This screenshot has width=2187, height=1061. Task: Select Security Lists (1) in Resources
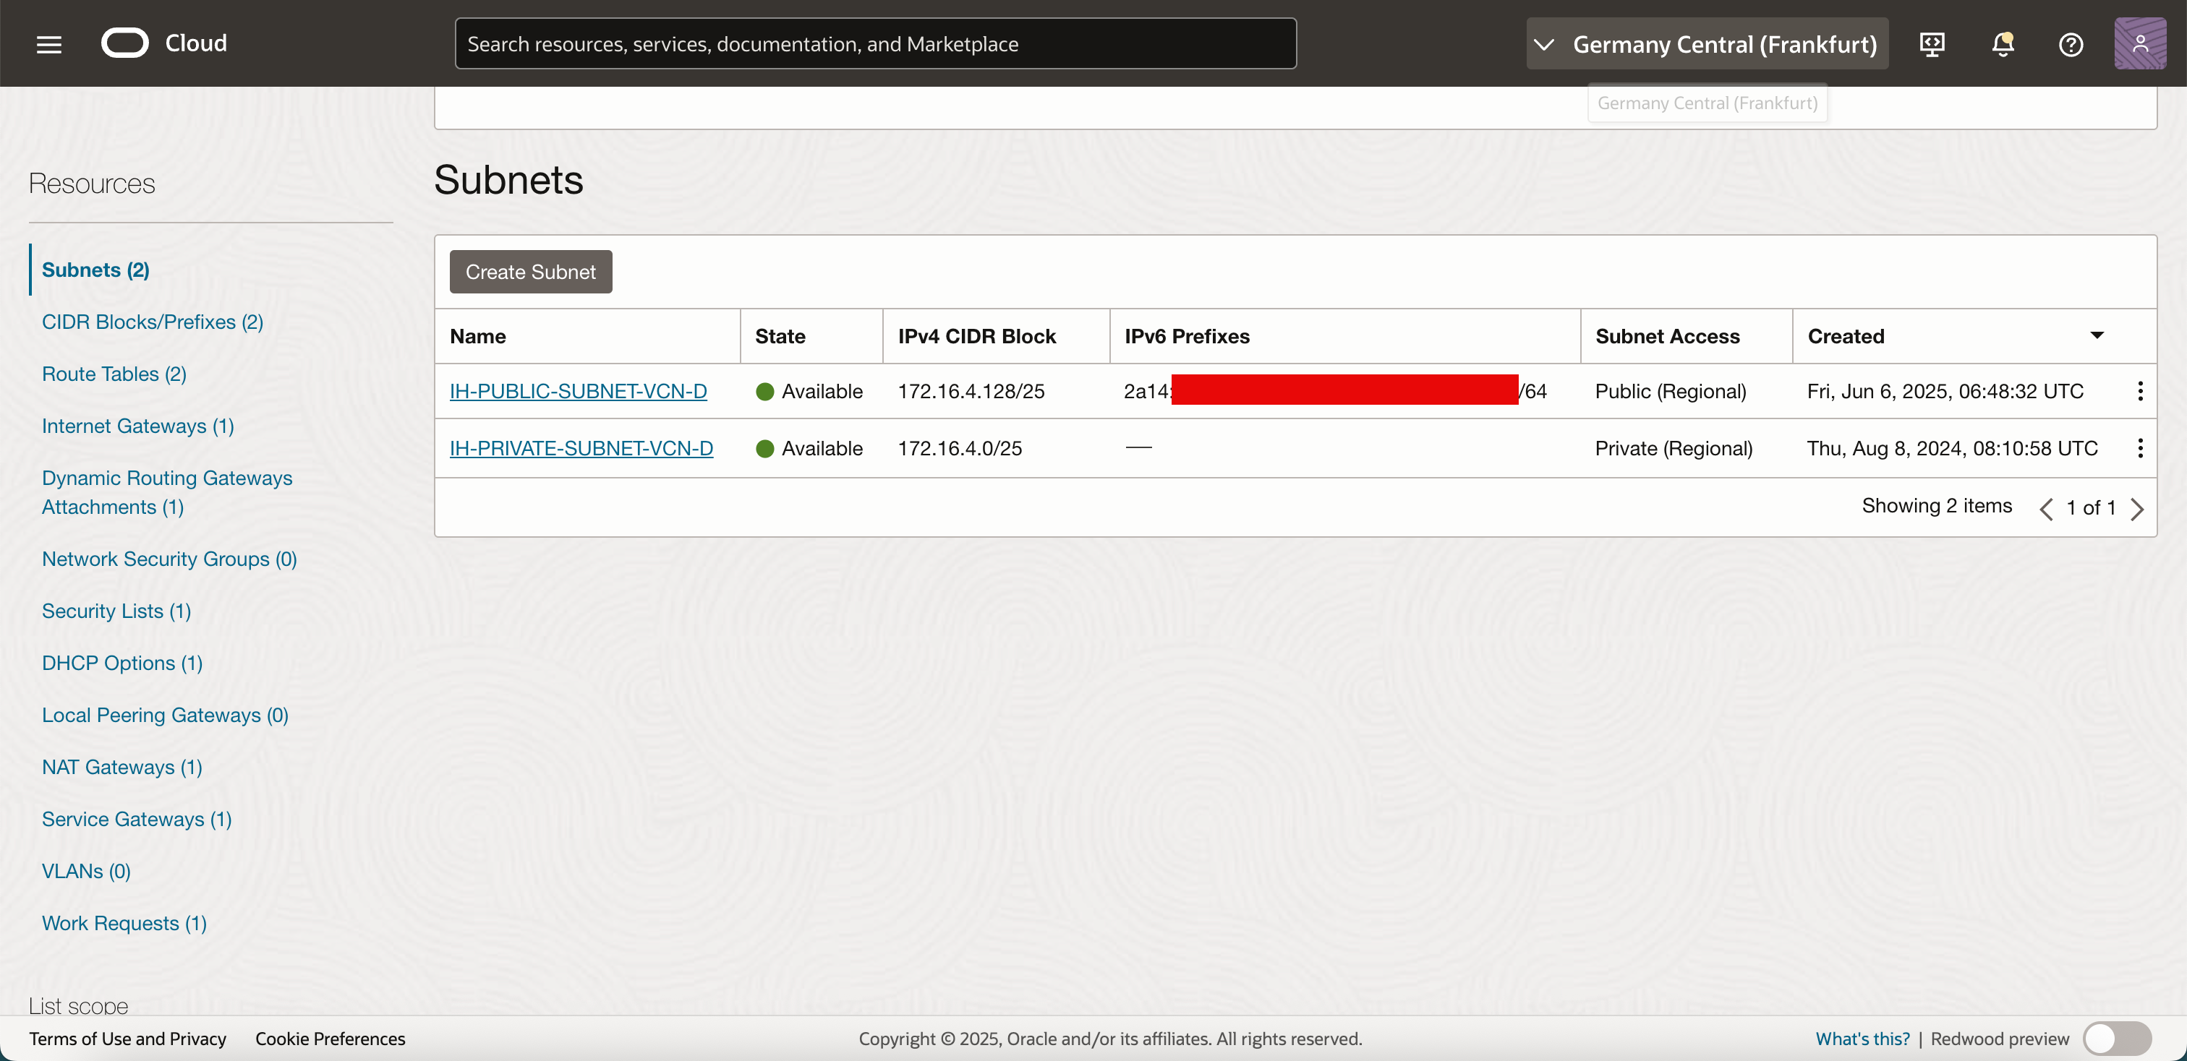[116, 611]
